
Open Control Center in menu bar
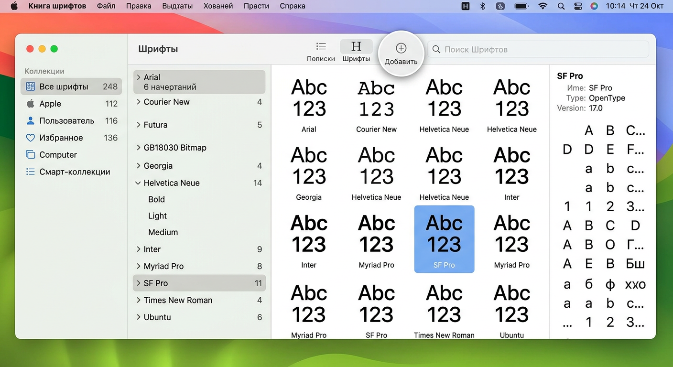pyautogui.click(x=577, y=6)
